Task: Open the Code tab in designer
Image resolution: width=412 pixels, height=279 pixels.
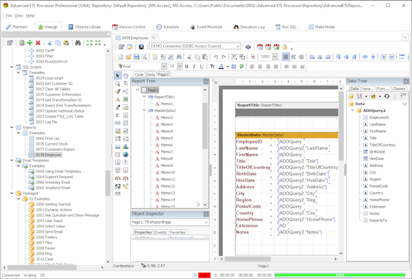Action: [x=139, y=74]
